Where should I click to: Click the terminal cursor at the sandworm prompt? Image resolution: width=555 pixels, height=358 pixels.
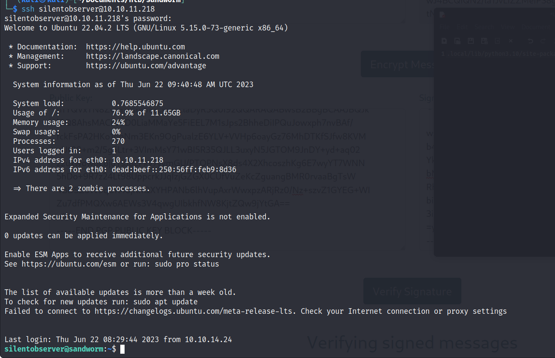click(122, 349)
